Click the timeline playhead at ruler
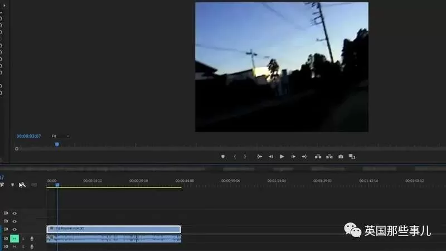The height and width of the screenshot is (251, 446). 57,185
